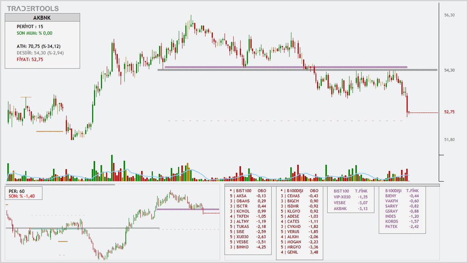Select the GSRAY row with -0,88
Image resolution: width=468 pixels, height=263 pixels.
(402, 211)
